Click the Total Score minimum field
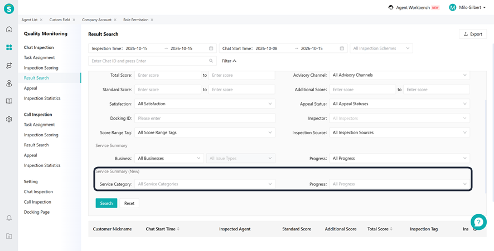This screenshot has height=251, width=494. click(x=168, y=75)
